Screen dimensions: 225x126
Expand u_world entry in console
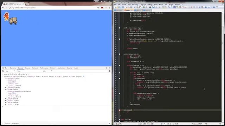[6, 103]
